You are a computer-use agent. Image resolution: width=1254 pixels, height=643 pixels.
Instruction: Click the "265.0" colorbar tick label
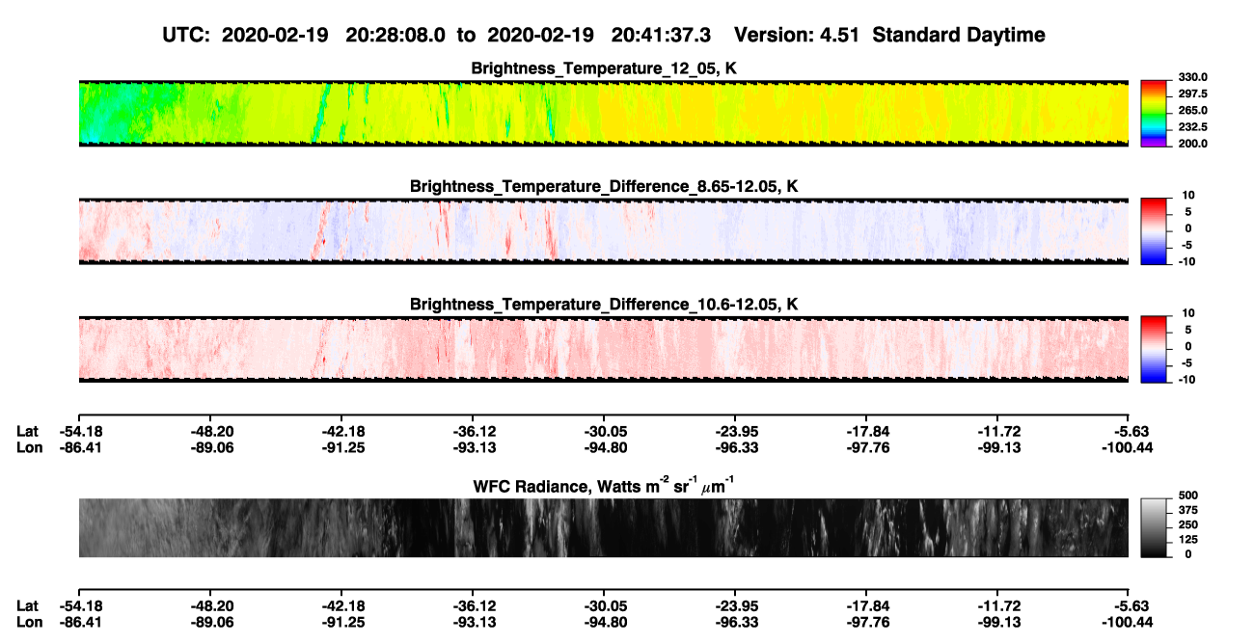click(x=1190, y=111)
